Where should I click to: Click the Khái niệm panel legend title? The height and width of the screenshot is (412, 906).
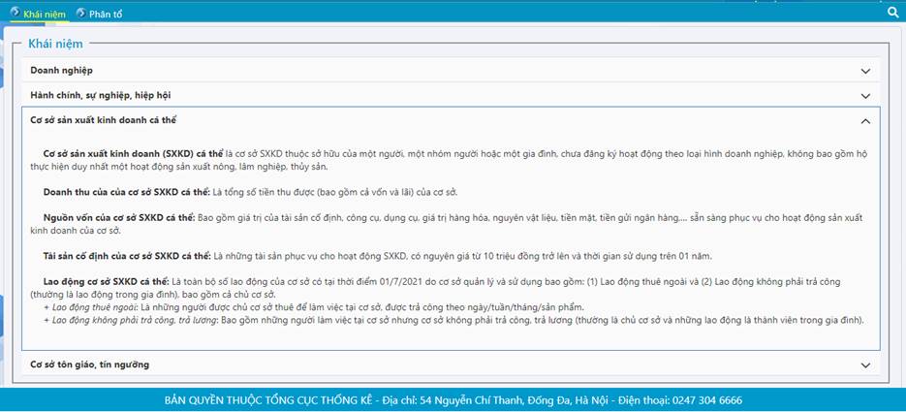coord(55,44)
